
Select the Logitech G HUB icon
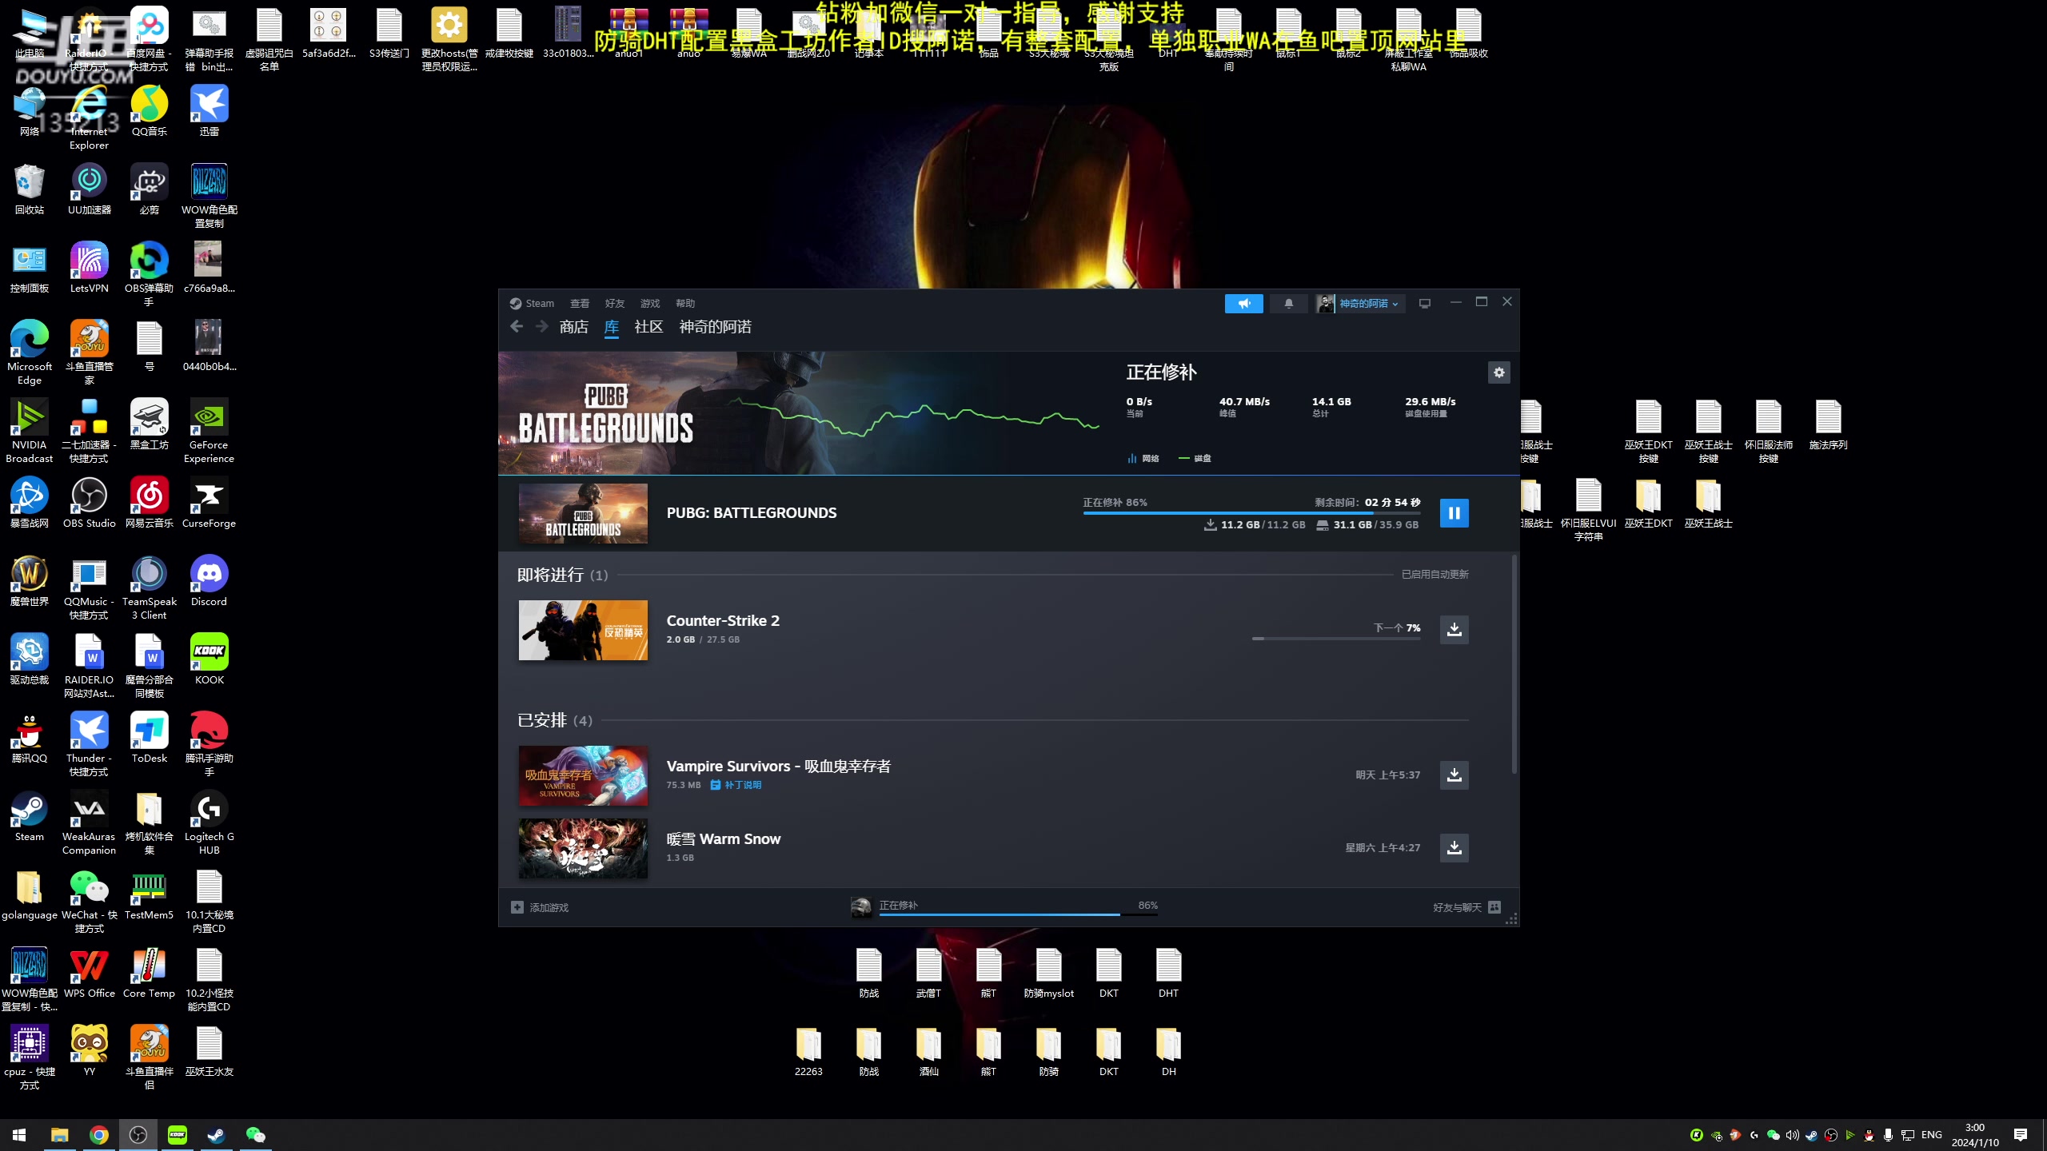coord(209,822)
